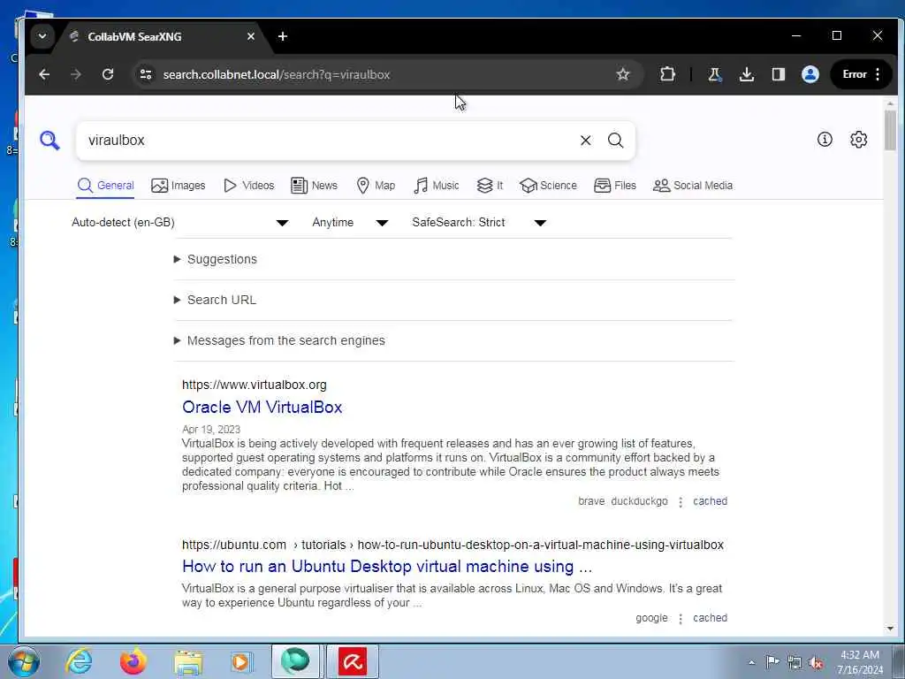Click the https://www.virtualbox.org URL text
This screenshot has width=905, height=679.
[254, 385]
